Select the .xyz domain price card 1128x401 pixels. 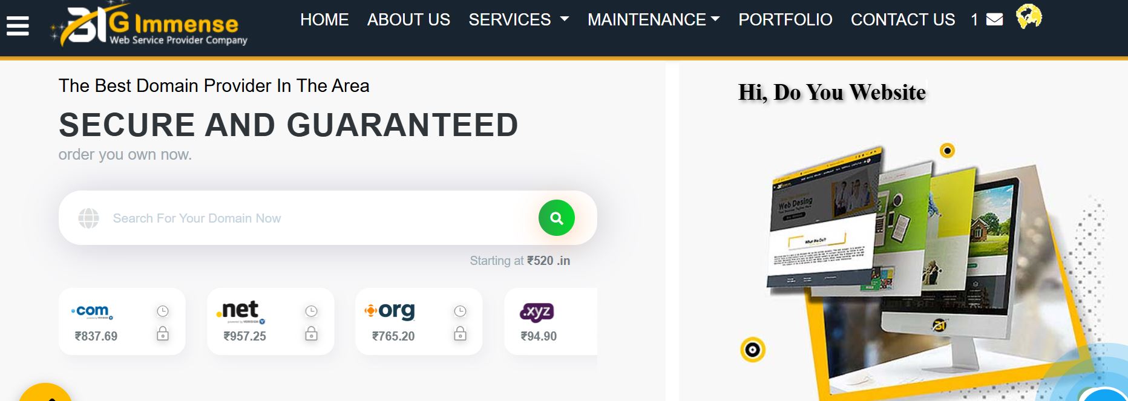tap(551, 321)
